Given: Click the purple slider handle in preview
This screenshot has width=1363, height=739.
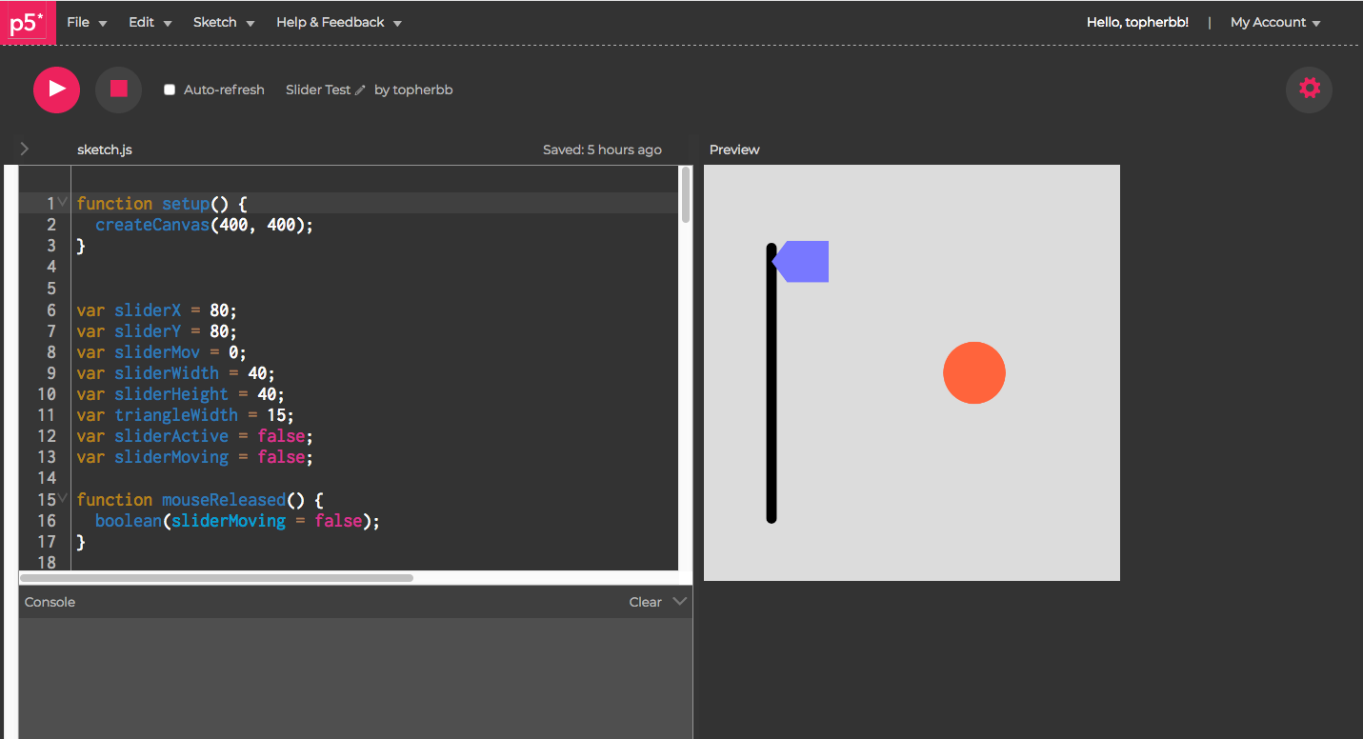Looking at the screenshot, I should click(800, 261).
